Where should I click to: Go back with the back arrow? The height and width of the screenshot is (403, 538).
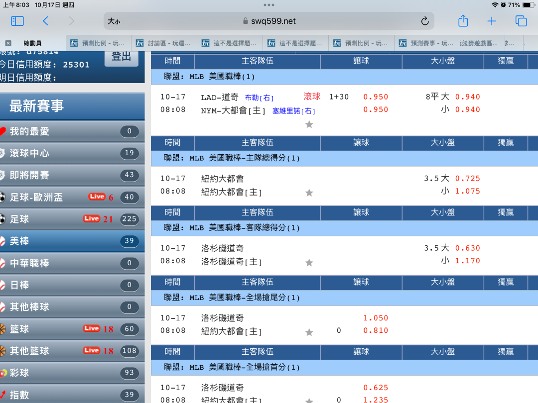tap(45, 21)
